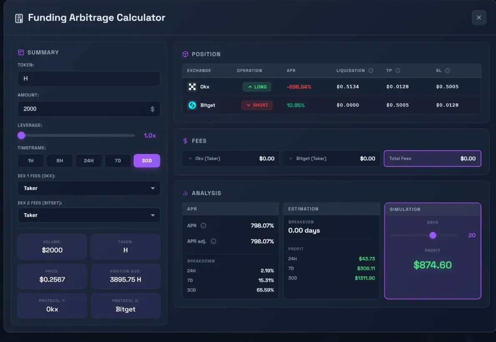Click the Summary panel icon

(21, 52)
